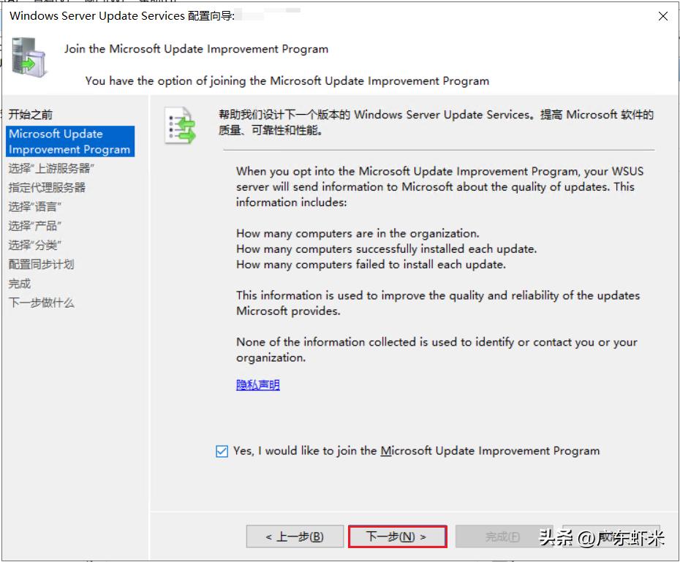Select the 开始之前 step in the sidebar

tap(31, 115)
